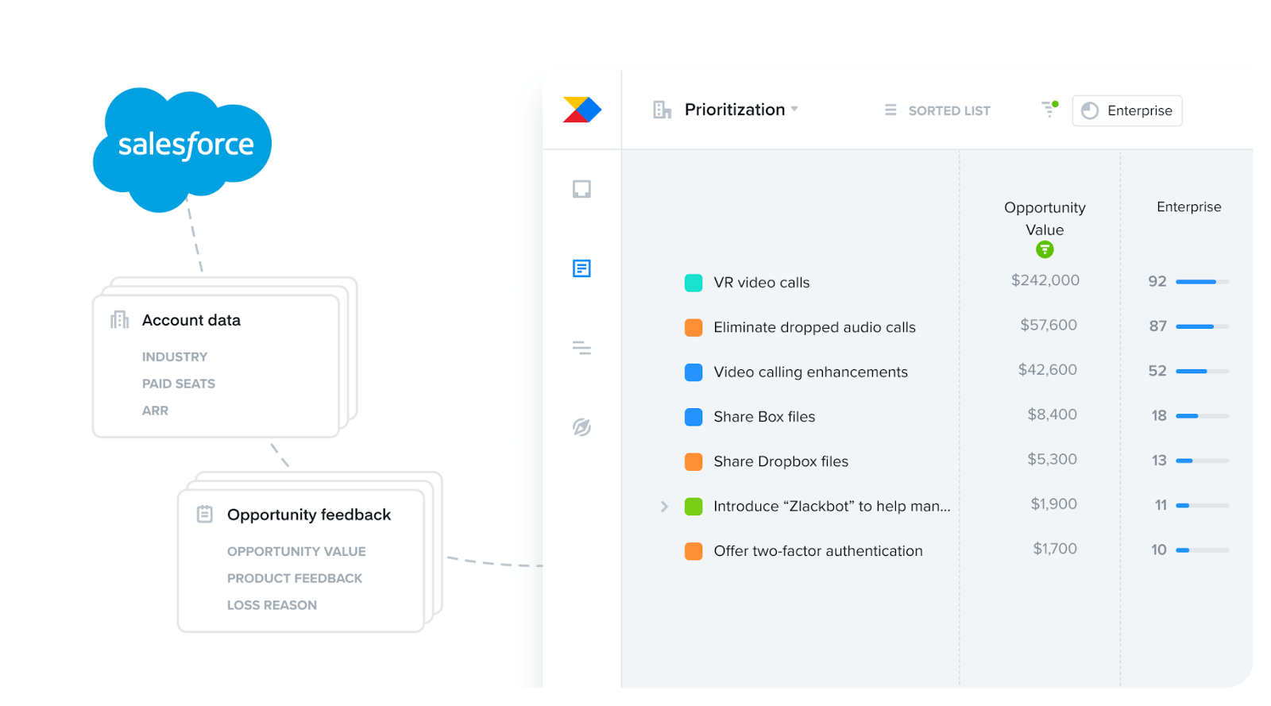This screenshot has width=1271, height=706.
Task: Click the Productboard logo icon
Action: pyautogui.click(x=582, y=110)
